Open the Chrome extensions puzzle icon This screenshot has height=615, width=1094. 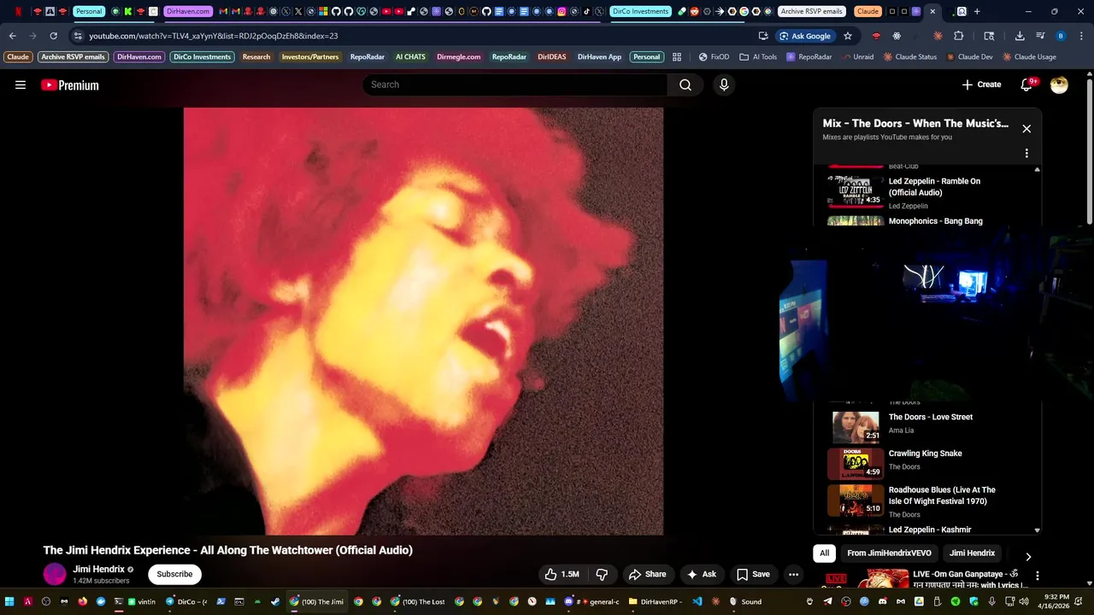coord(958,36)
